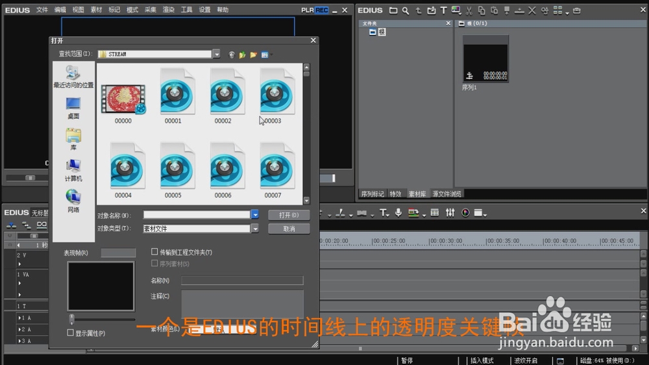The width and height of the screenshot is (649, 365).
Task: Click the title T icon in the bin toolbar
Action: click(x=444, y=10)
